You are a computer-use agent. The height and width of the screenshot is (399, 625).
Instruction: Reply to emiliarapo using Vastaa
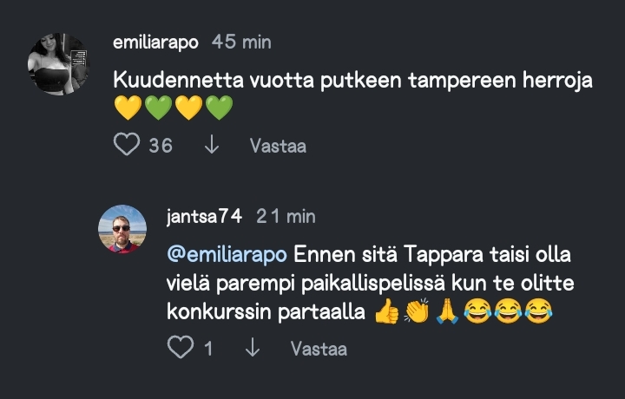(x=278, y=146)
